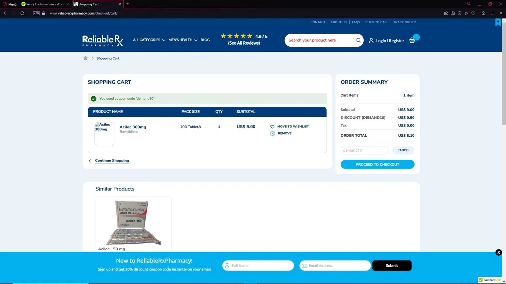Click the MOVE TO WISHLIST heart icon
506x284 pixels.
coord(272,127)
